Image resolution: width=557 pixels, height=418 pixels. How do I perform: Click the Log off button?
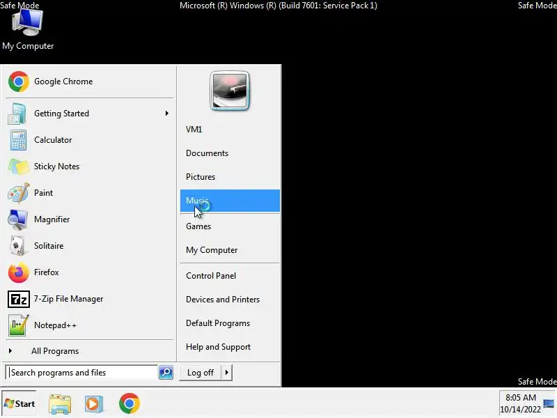[x=201, y=373]
